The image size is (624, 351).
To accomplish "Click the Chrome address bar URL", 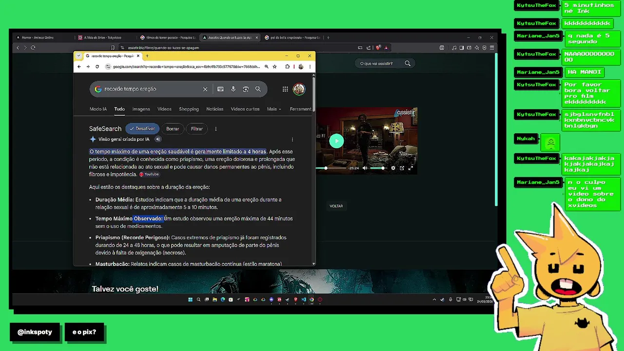I will click(186, 67).
